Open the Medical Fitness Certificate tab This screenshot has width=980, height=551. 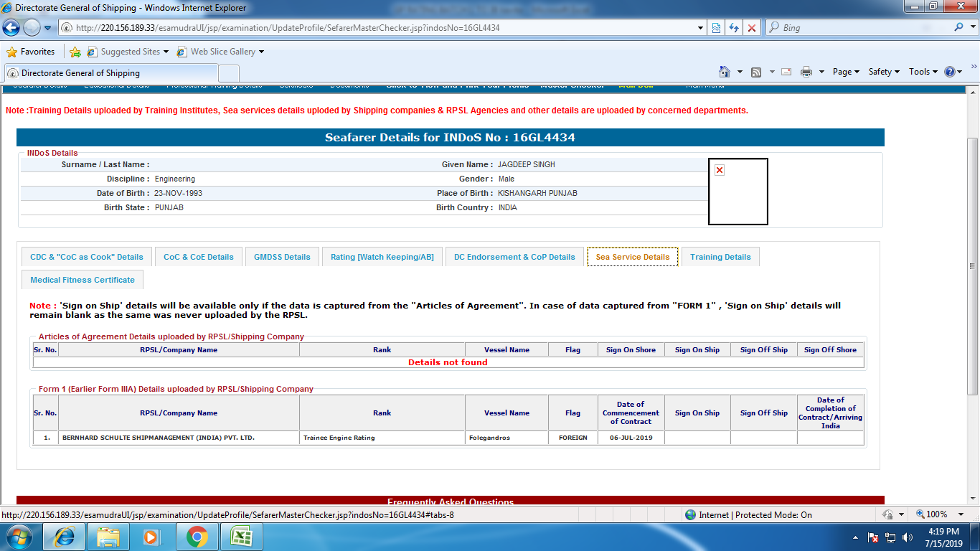click(83, 280)
